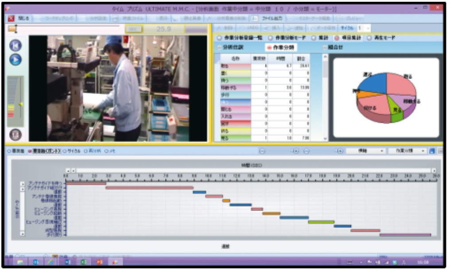The width and height of the screenshot is (450, 271).
Task: Select the 移動する row in the table
Action: tap(264, 88)
